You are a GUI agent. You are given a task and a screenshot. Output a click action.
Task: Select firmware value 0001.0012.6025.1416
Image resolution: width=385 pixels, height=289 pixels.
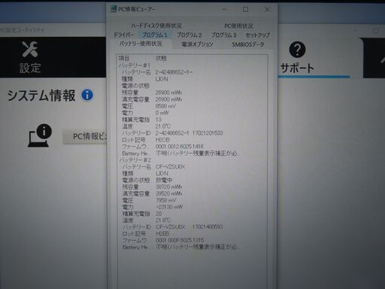click(180, 147)
